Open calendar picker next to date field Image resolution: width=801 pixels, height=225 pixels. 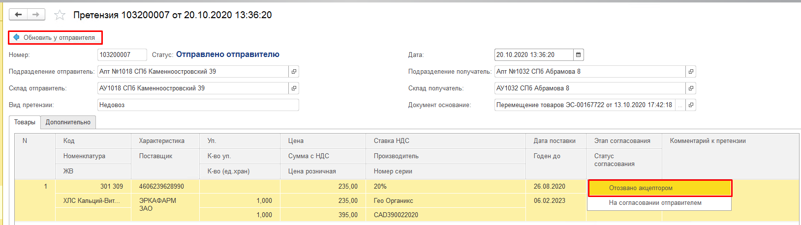tap(579, 55)
